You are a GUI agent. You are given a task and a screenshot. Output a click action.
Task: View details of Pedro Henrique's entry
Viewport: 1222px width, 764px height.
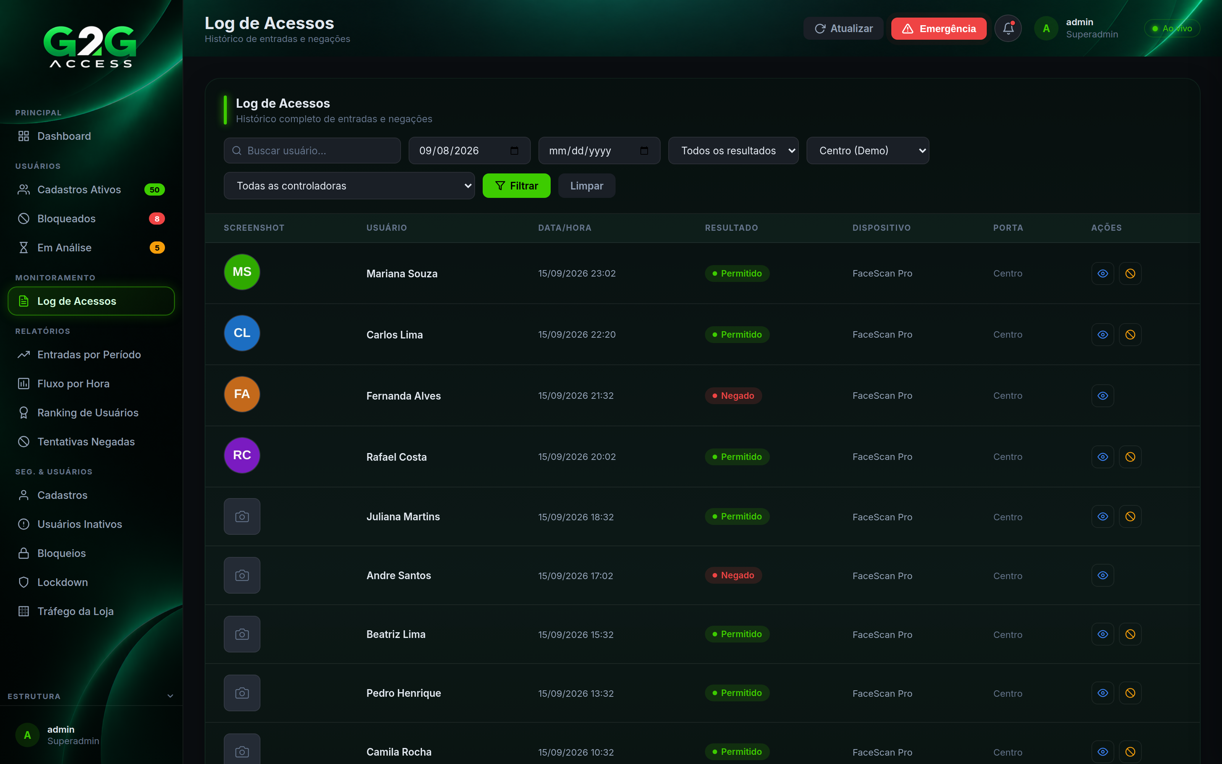tap(1102, 693)
